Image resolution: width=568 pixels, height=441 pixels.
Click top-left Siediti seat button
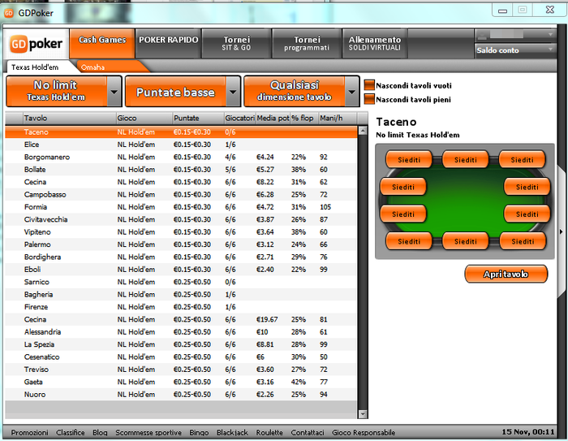[409, 159]
